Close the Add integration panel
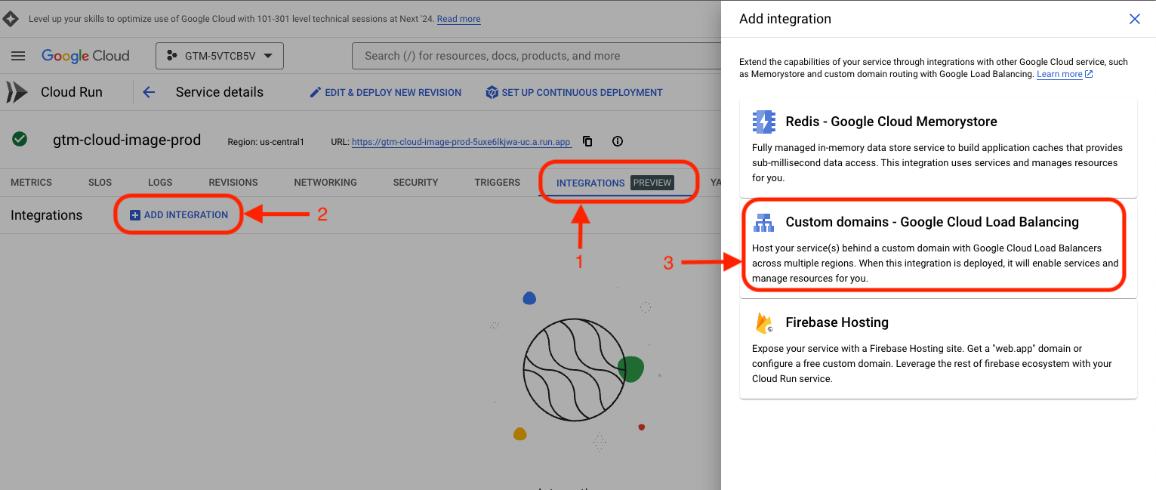Screen dimensions: 1156x490 (x=1134, y=19)
